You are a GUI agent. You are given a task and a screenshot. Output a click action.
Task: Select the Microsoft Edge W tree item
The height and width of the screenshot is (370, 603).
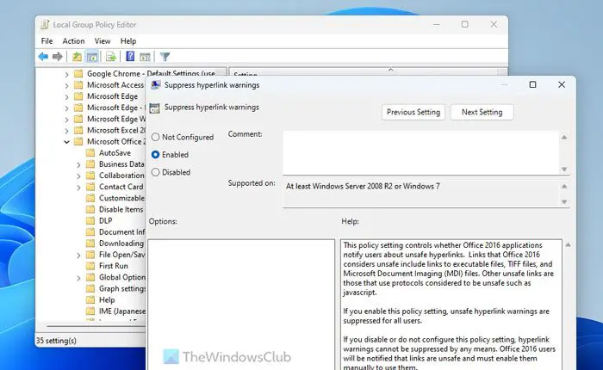116,119
